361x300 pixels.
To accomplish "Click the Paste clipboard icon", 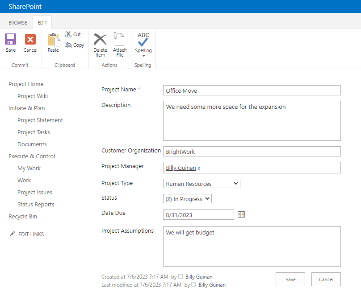I will 53,40.
